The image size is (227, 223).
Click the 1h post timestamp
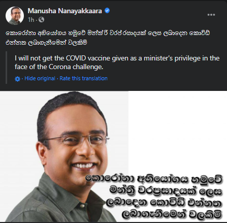coord(31,20)
